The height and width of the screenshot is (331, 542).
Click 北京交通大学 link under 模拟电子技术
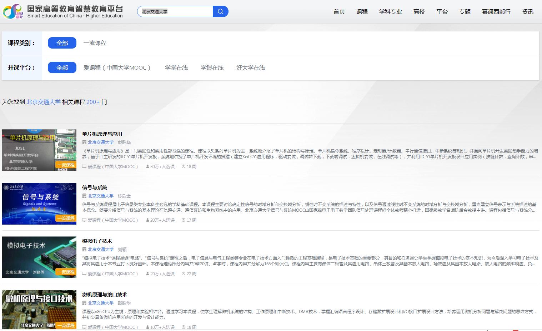(x=101, y=250)
